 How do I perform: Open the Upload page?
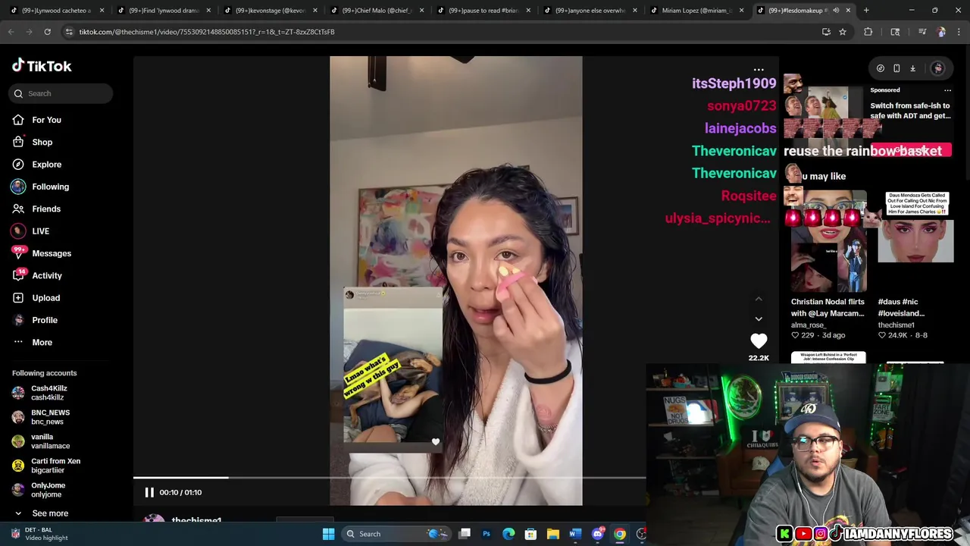(45, 298)
